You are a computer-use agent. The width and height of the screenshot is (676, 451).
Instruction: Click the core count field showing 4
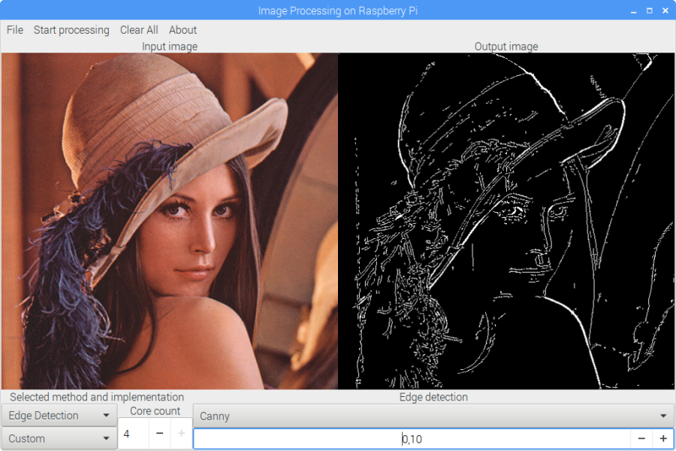pos(134,433)
